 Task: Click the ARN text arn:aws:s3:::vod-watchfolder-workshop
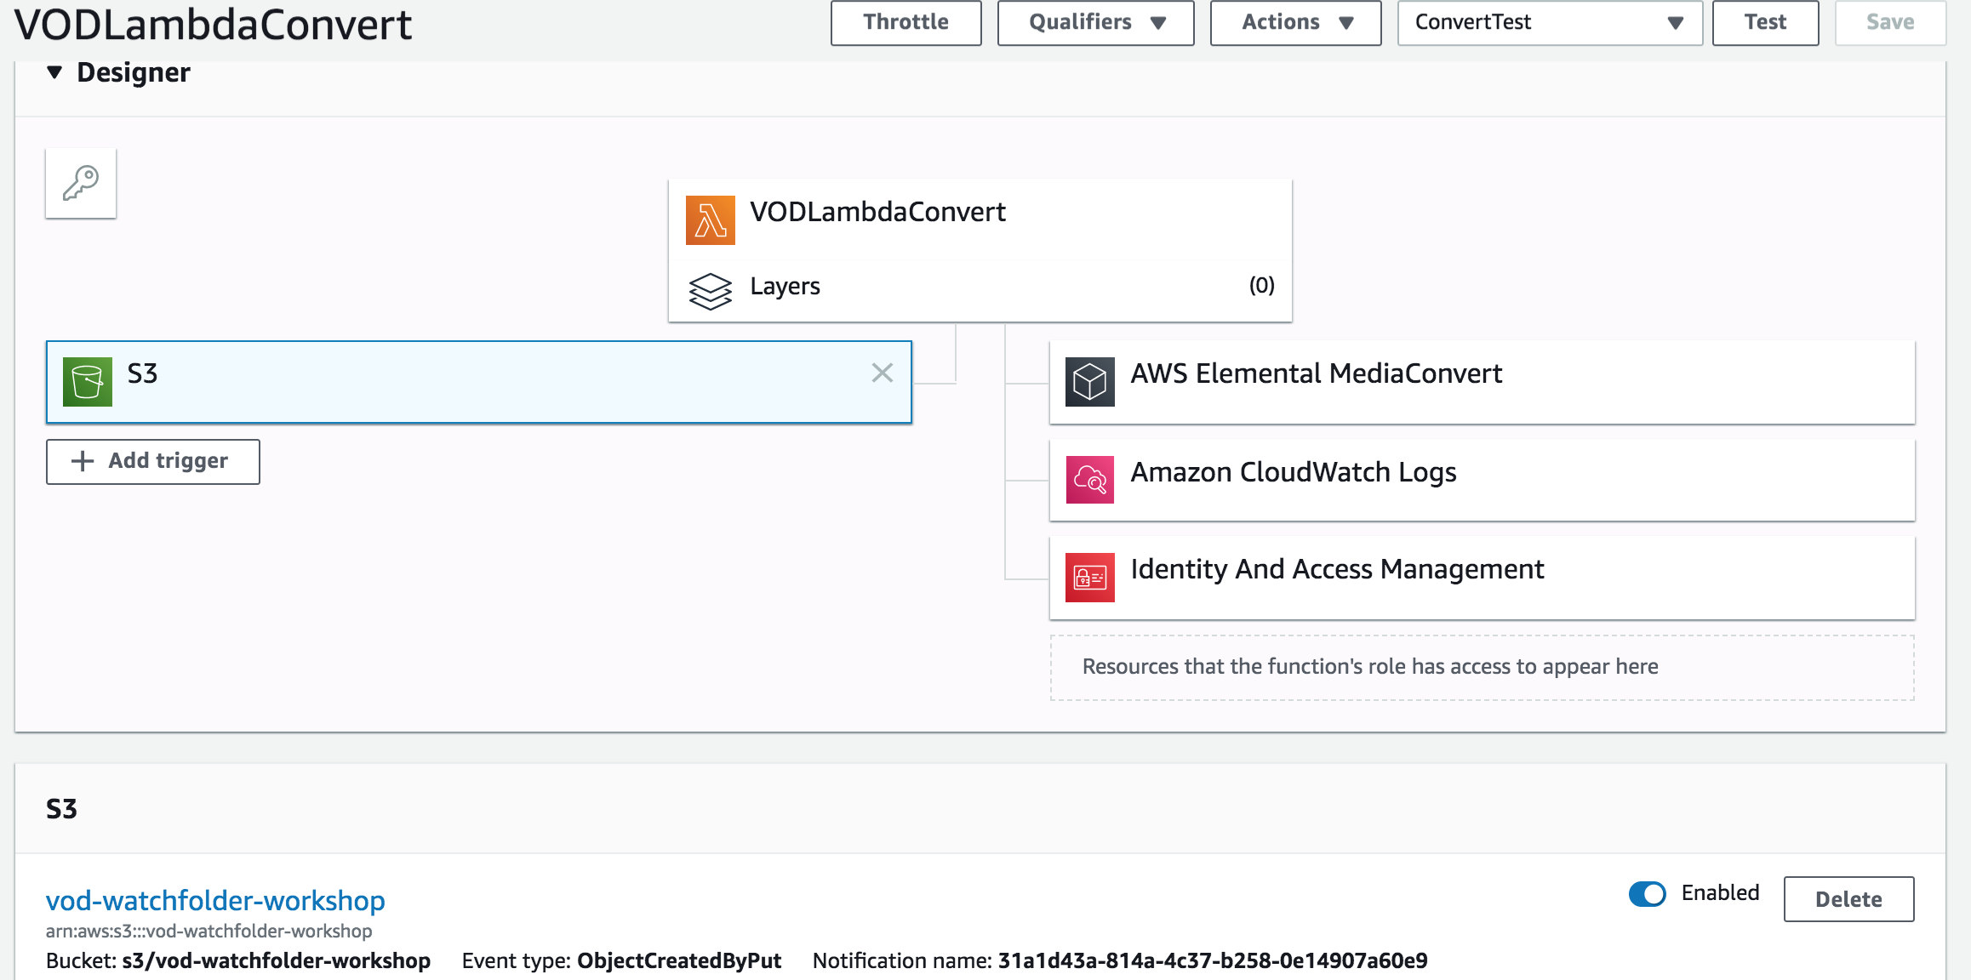[x=209, y=932]
